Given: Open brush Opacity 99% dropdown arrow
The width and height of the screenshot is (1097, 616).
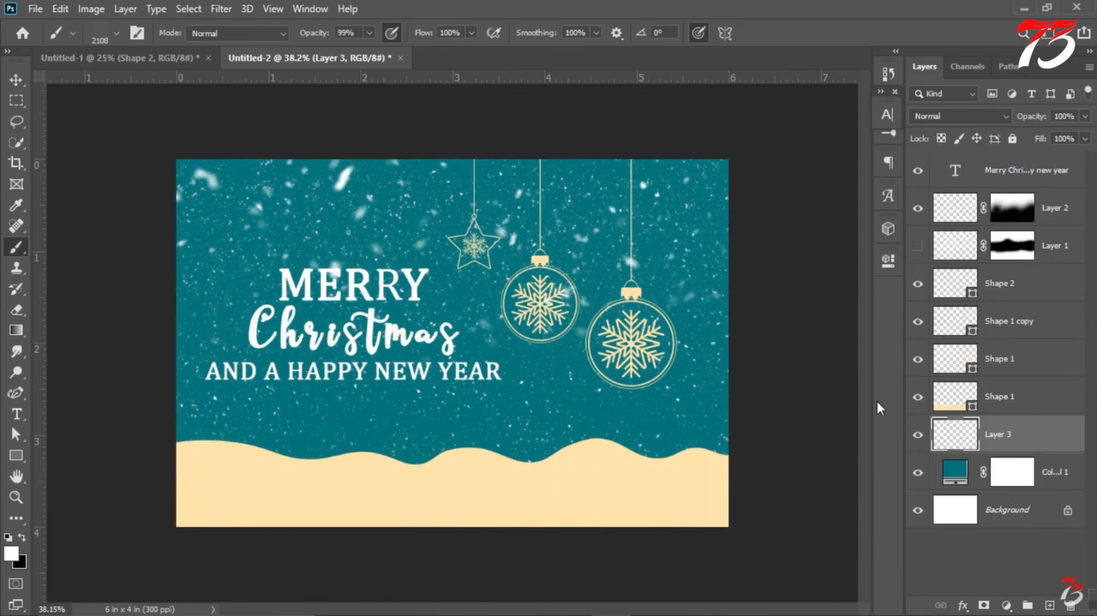Looking at the screenshot, I should (x=369, y=33).
